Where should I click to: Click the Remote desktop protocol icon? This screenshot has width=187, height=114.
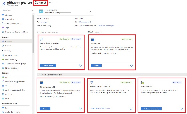91,82
